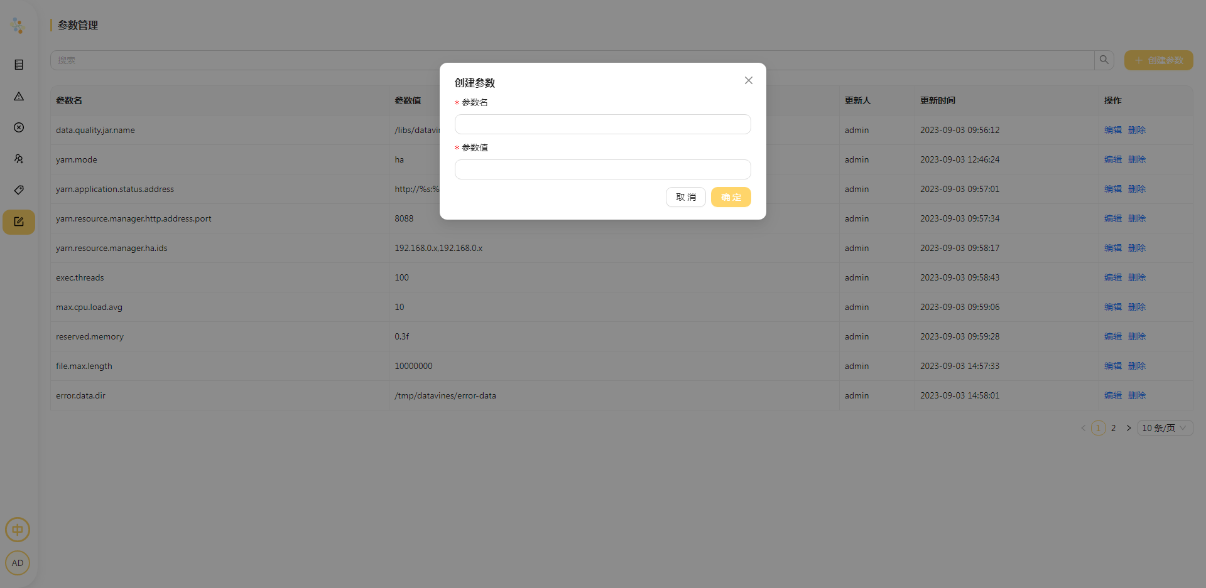Click the reserved.memory parameter name
Image resolution: width=1206 pixels, height=588 pixels.
click(90, 336)
